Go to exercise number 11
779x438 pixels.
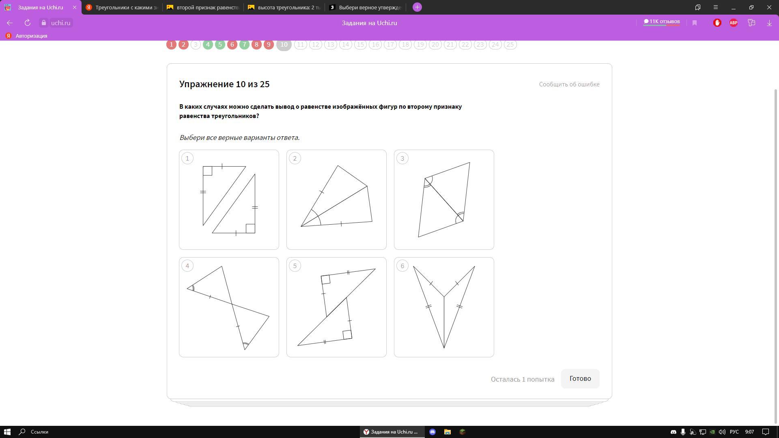click(301, 45)
